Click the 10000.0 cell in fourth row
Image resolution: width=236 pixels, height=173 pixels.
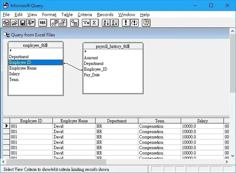[x=202, y=142]
